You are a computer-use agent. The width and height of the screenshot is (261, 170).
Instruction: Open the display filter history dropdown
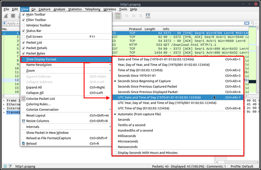[x=252, y=23]
